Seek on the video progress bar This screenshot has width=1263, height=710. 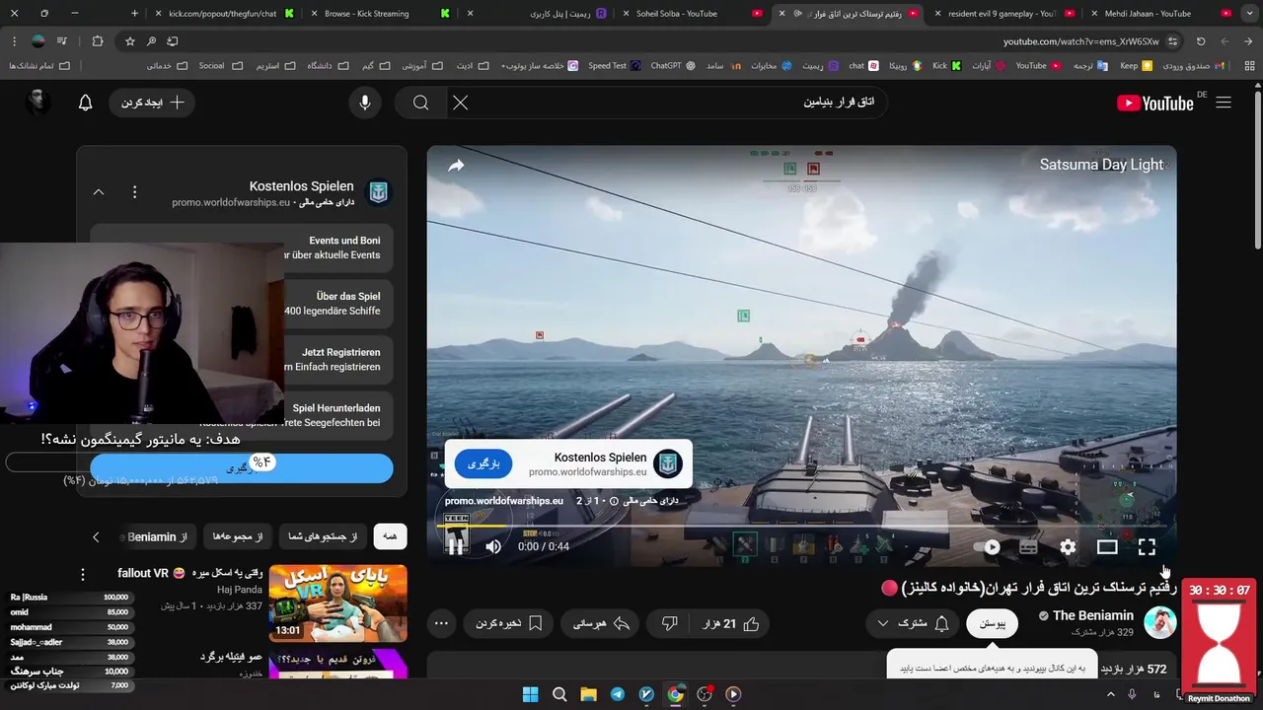point(801,526)
